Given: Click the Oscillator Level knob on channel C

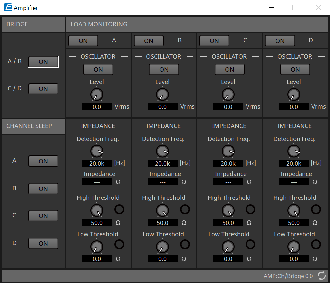Looking at the screenshot, I should coord(228,94).
